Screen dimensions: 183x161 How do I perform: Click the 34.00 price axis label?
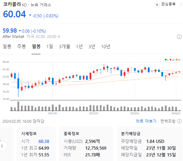pos(6,99)
